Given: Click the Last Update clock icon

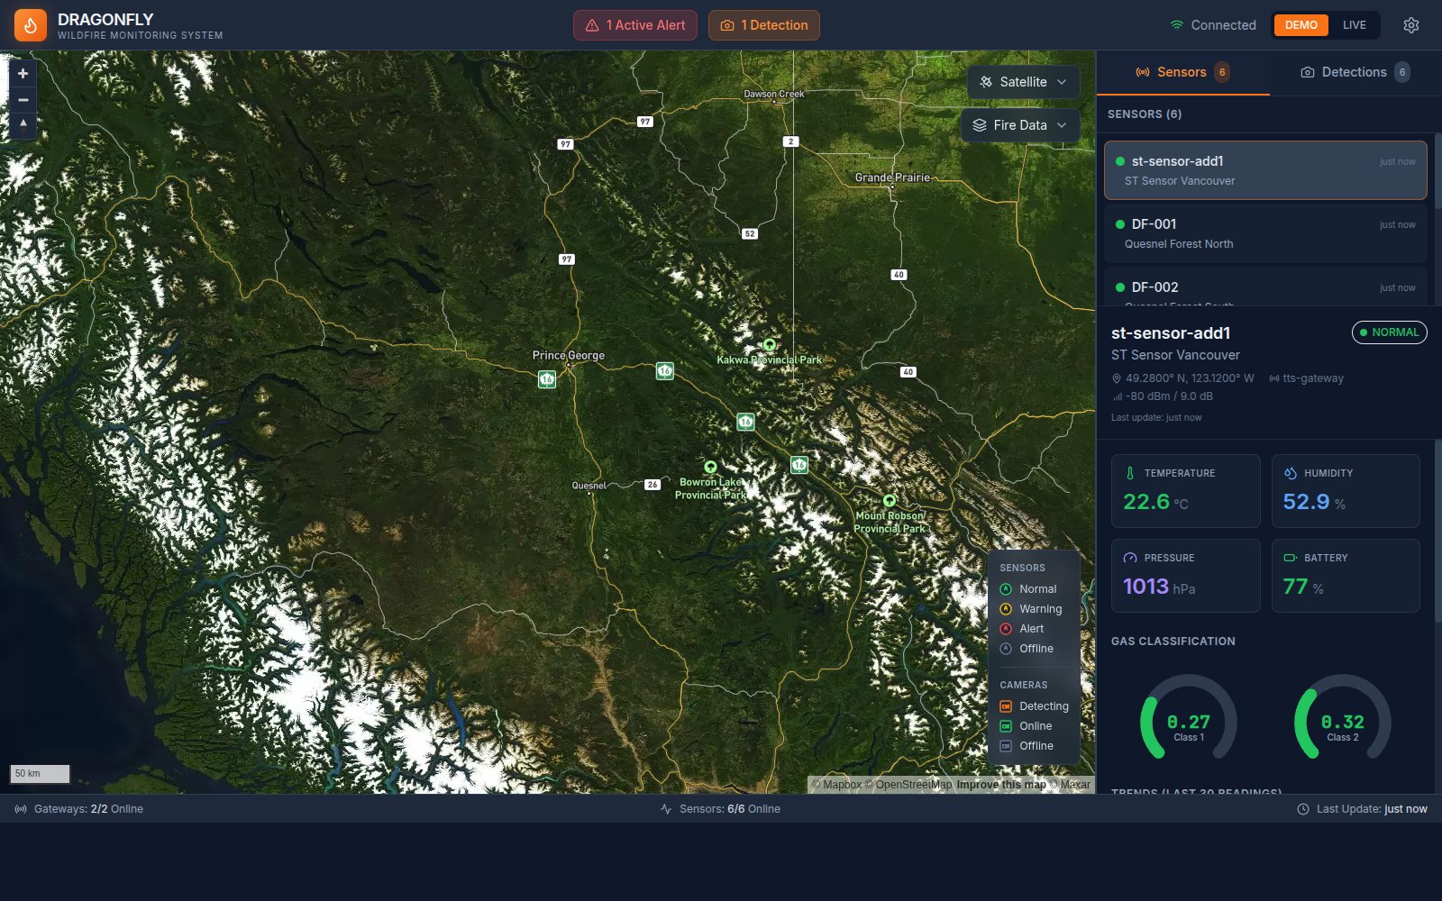Looking at the screenshot, I should (x=1303, y=809).
